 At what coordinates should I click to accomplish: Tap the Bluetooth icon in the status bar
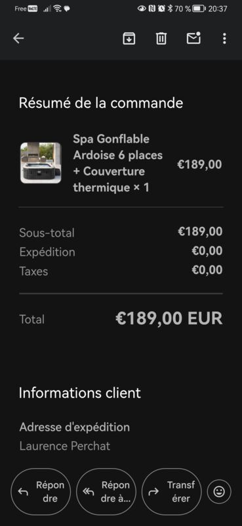point(170,9)
